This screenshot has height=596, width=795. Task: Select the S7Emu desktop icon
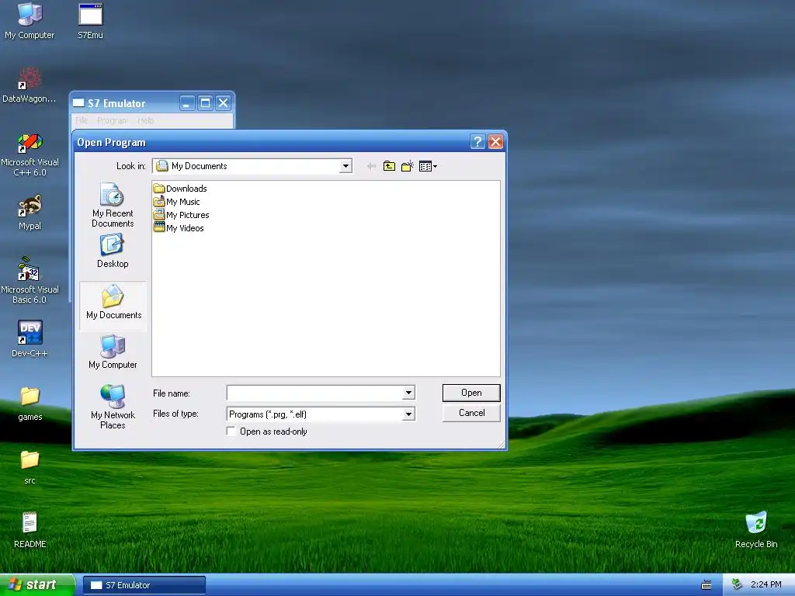pos(90,21)
